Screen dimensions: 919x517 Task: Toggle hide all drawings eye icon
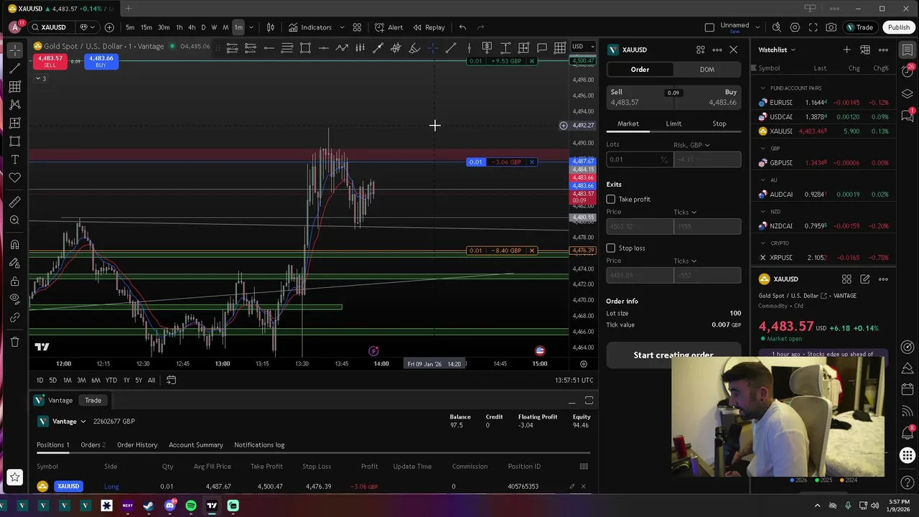coord(14,299)
